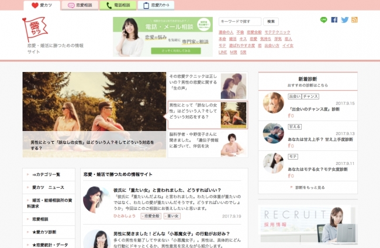Image resolution: width=380 pixels, height=248 pixels.
Task: Open the M男 tag link
Action: pyautogui.click(x=233, y=52)
